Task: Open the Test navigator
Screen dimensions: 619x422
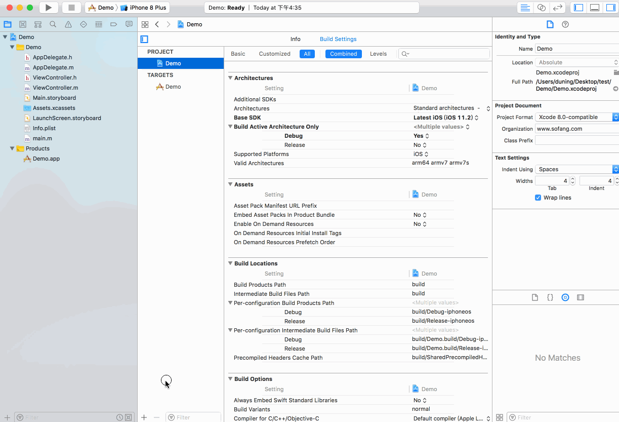Action: (84, 24)
